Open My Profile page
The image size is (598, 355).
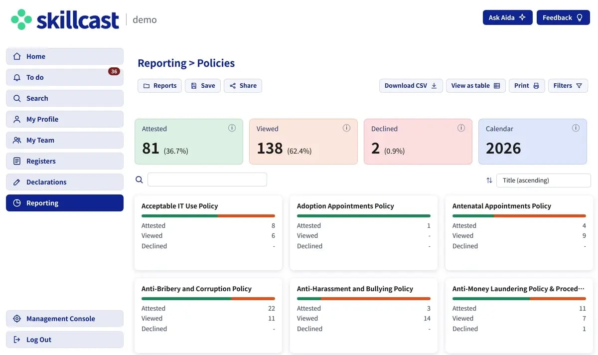click(65, 119)
